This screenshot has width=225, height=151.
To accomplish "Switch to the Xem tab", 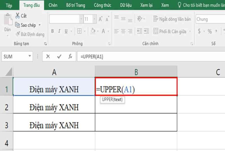I will point(165,5).
